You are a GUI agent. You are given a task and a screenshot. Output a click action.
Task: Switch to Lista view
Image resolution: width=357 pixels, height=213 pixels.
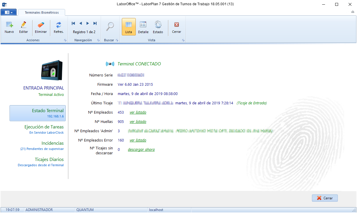pos(128,27)
